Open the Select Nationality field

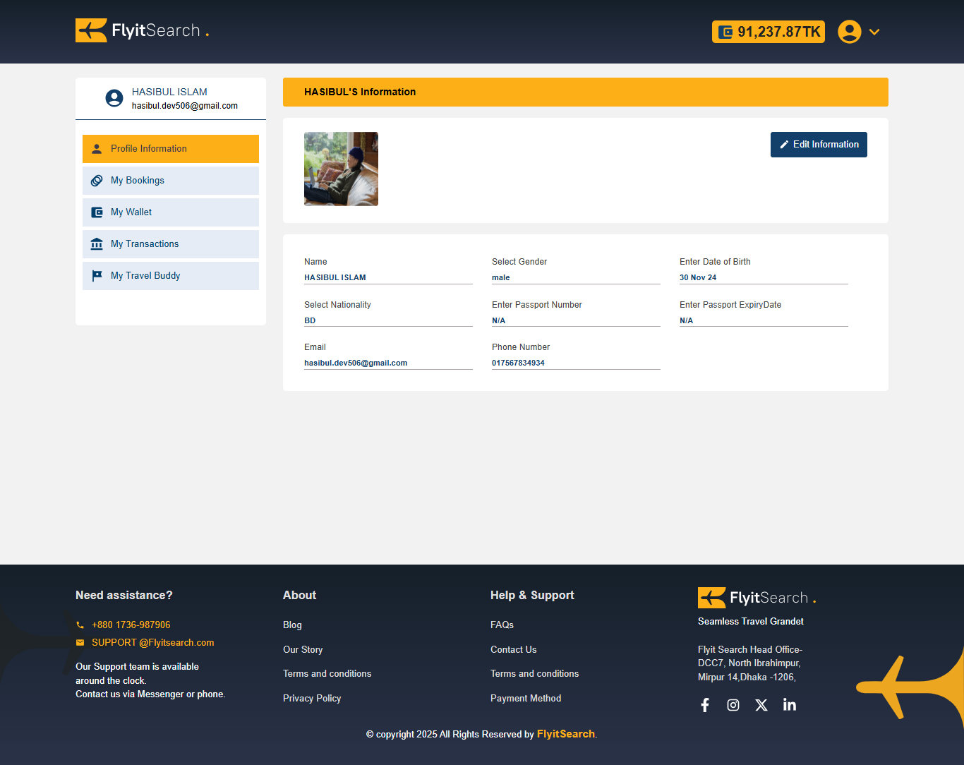pos(388,320)
